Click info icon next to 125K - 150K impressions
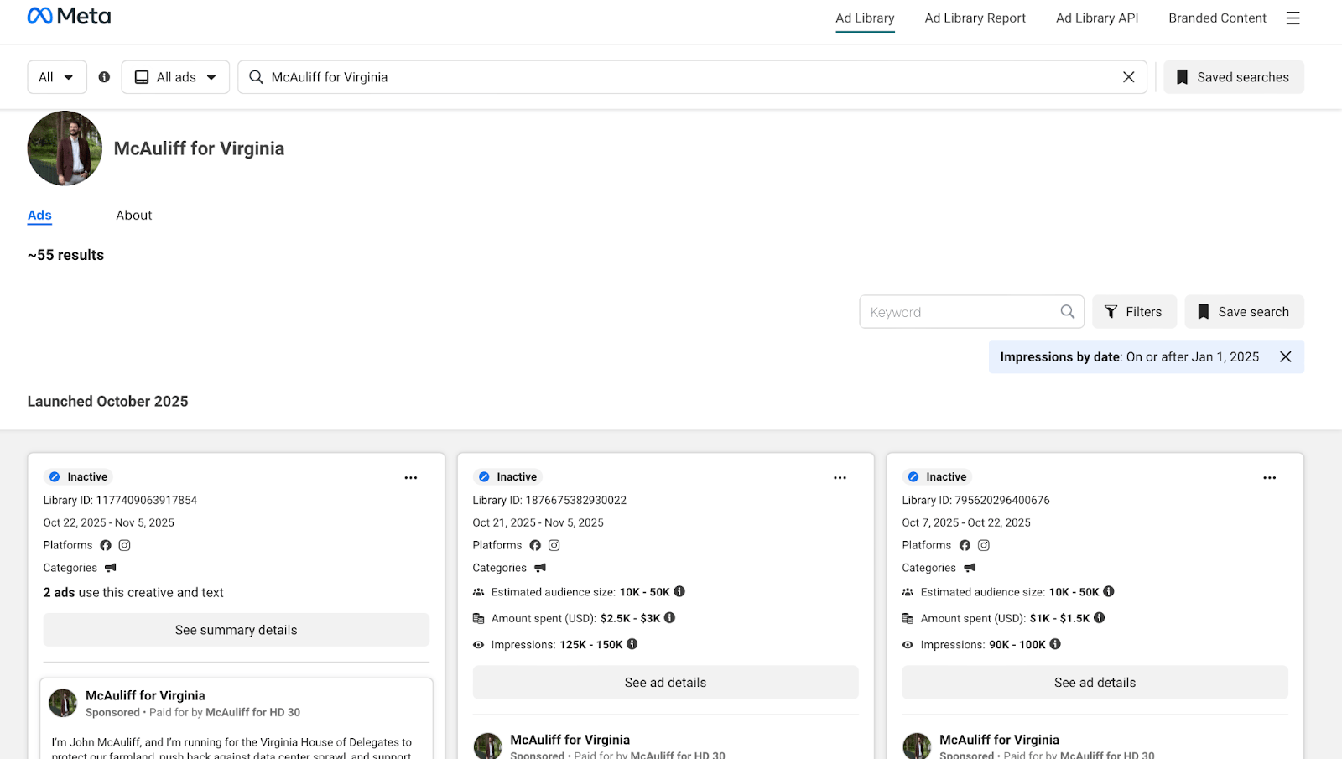 [x=632, y=644]
